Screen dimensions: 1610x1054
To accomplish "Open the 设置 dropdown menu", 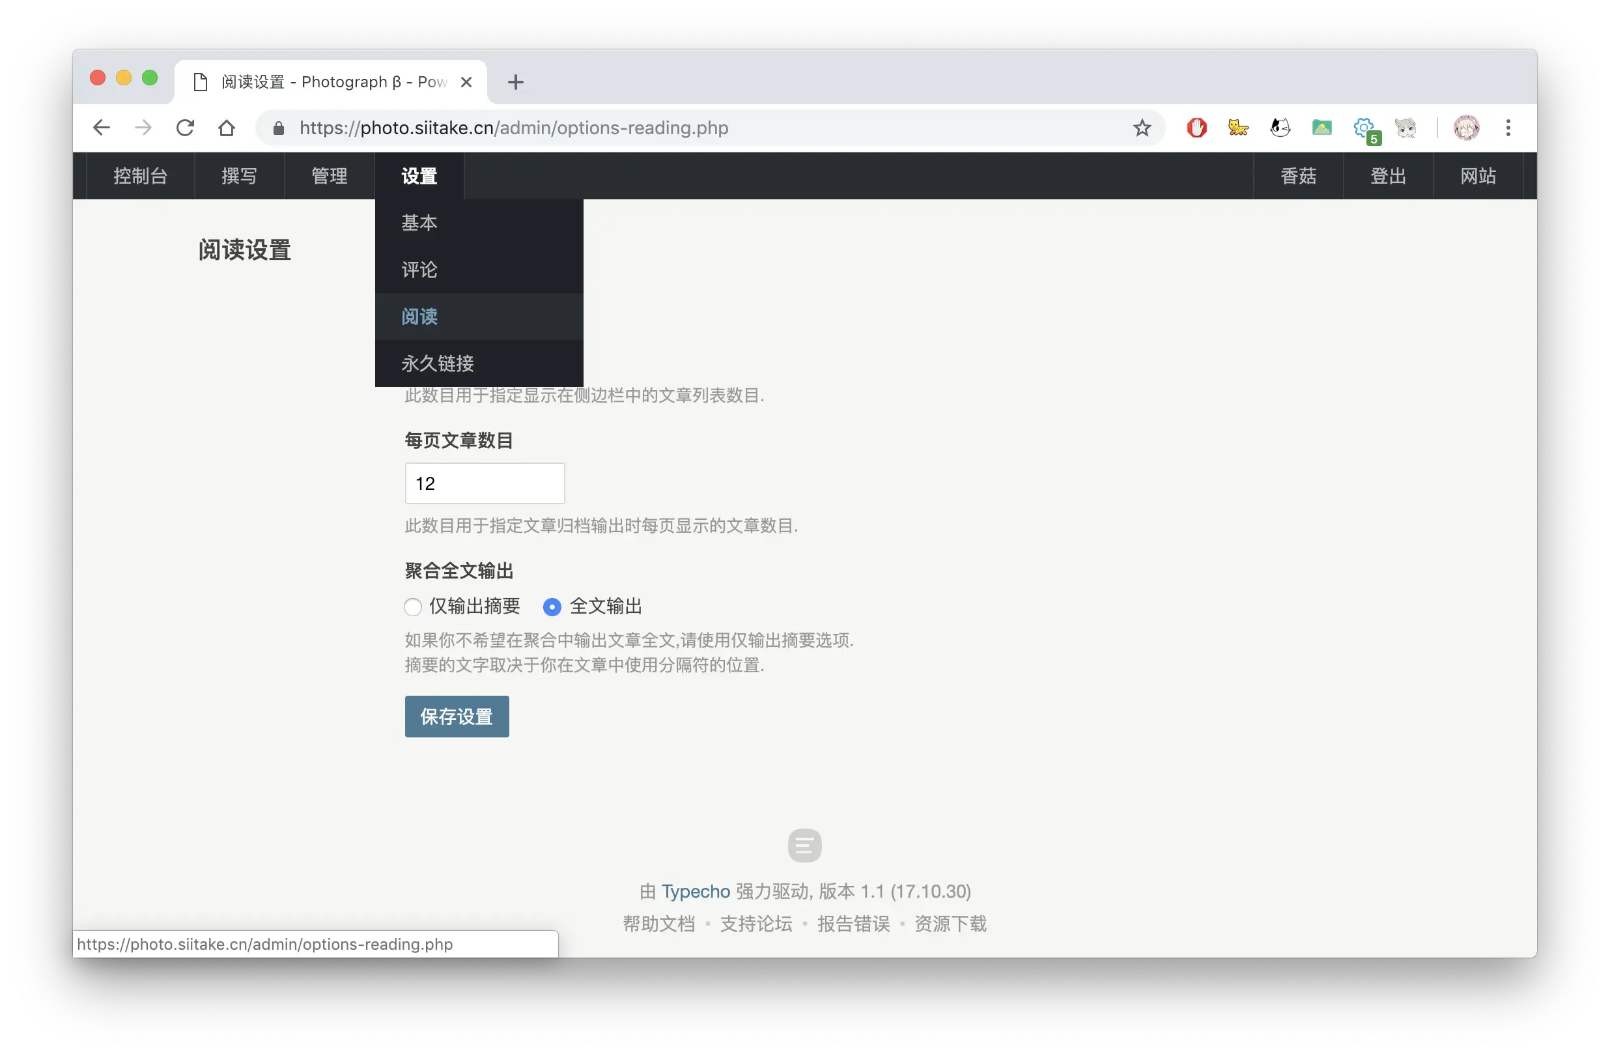I will [x=419, y=176].
